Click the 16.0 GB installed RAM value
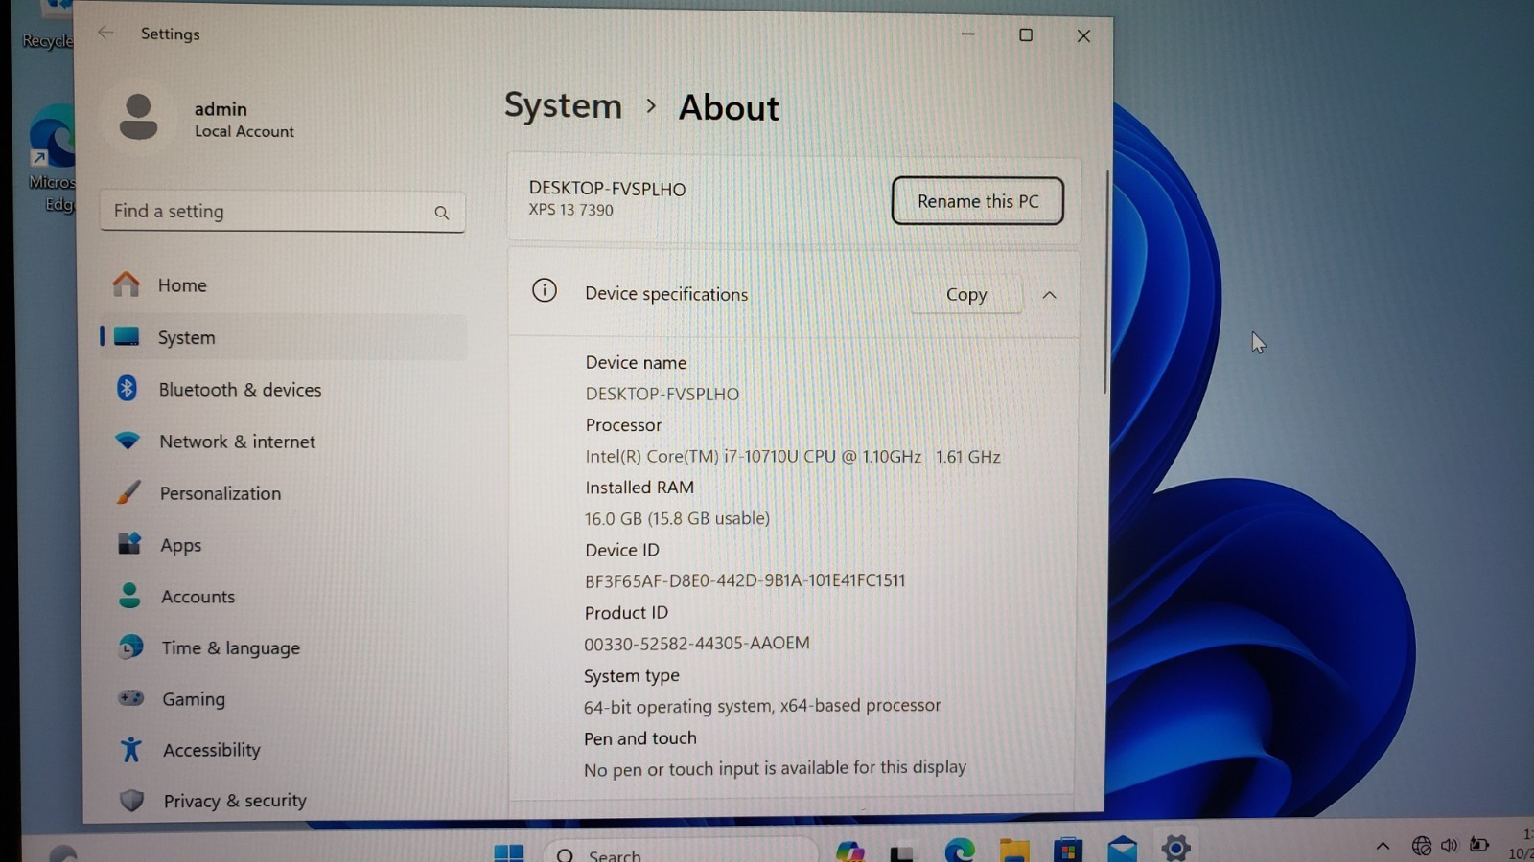Image resolution: width=1534 pixels, height=862 pixels. (x=677, y=518)
